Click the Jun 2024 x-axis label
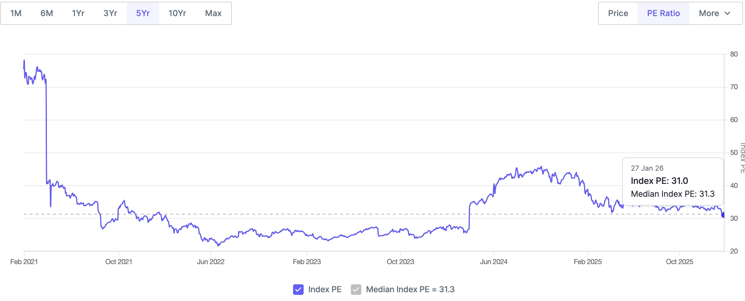 point(494,261)
